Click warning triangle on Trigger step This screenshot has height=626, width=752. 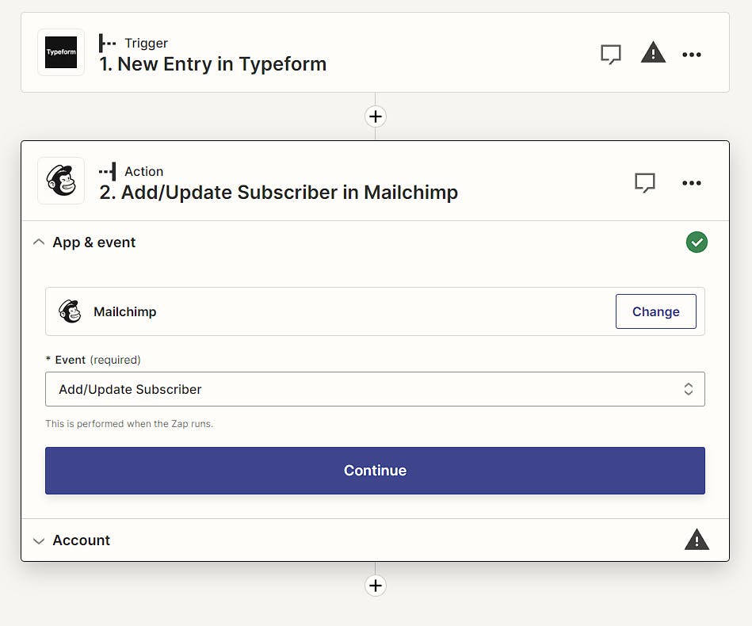pos(653,53)
